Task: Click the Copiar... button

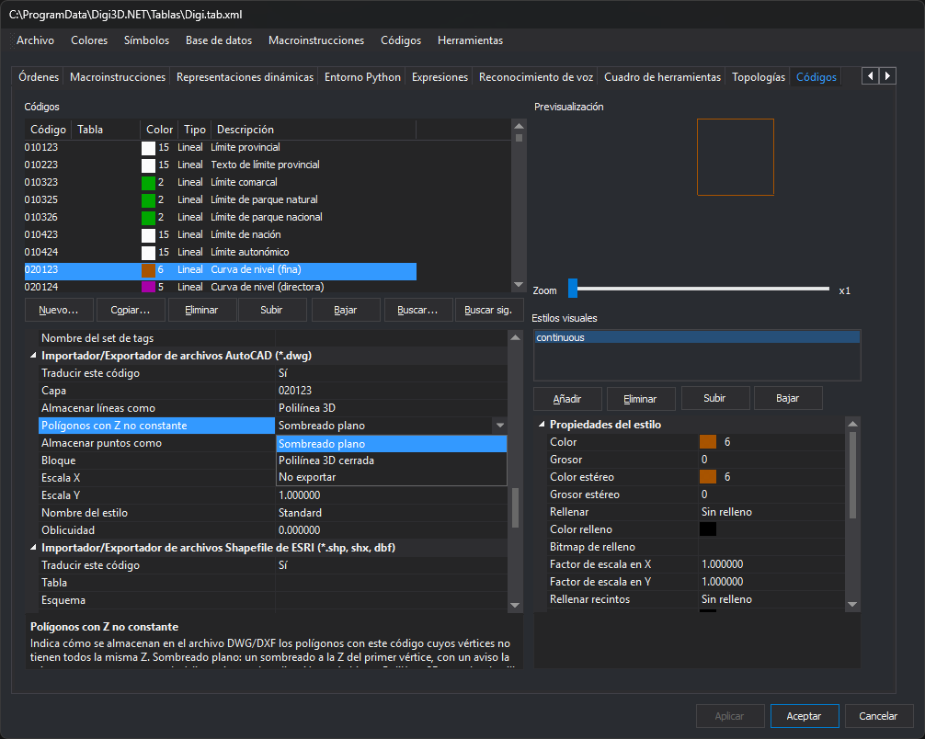Action: pyautogui.click(x=130, y=311)
